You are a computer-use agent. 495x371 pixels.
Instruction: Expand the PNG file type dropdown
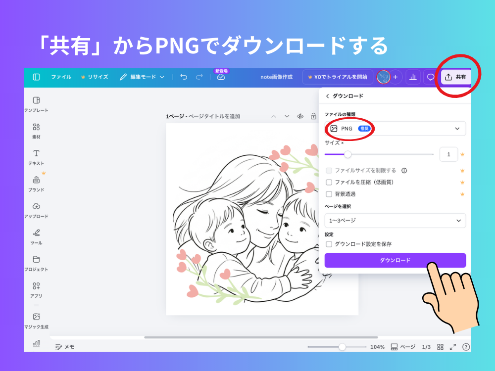[395, 129]
